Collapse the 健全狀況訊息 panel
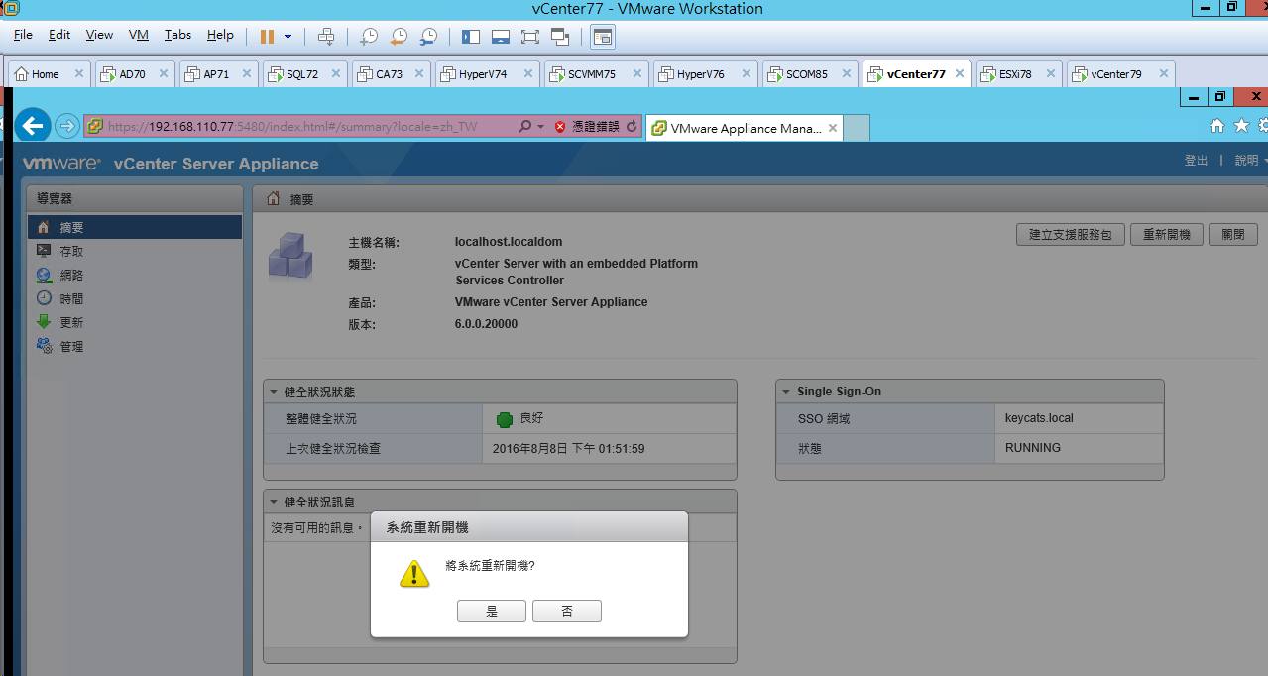Image resolution: width=1268 pixels, height=676 pixels. (x=274, y=502)
